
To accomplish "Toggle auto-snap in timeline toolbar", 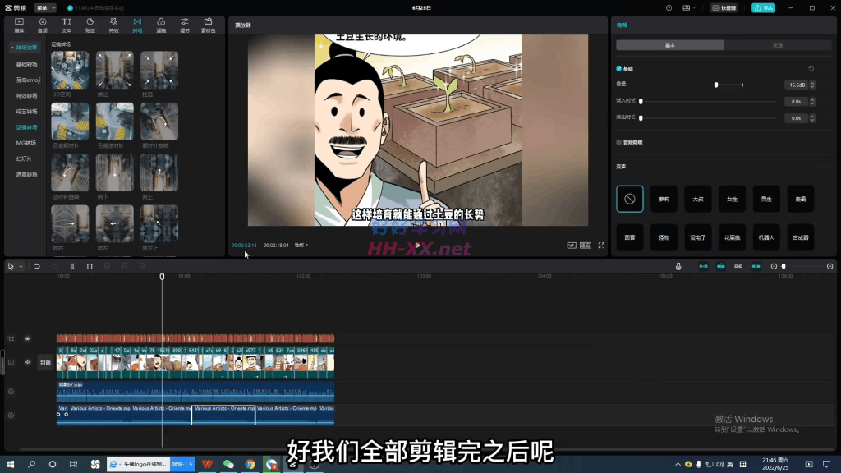I will tap(721, 266).
